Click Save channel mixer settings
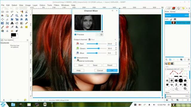This screenshot has height=107, width=191. tap(95, 65)
